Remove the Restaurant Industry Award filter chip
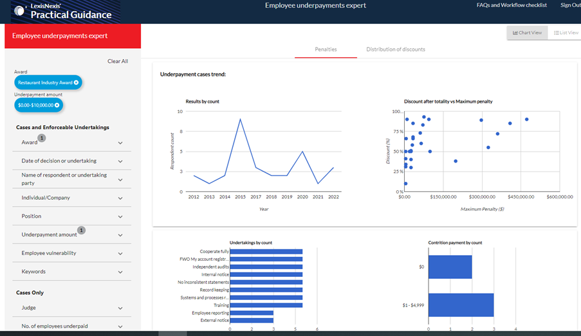Image resolution: width=581 pixels, height=336 pixels. pos(76,82)
